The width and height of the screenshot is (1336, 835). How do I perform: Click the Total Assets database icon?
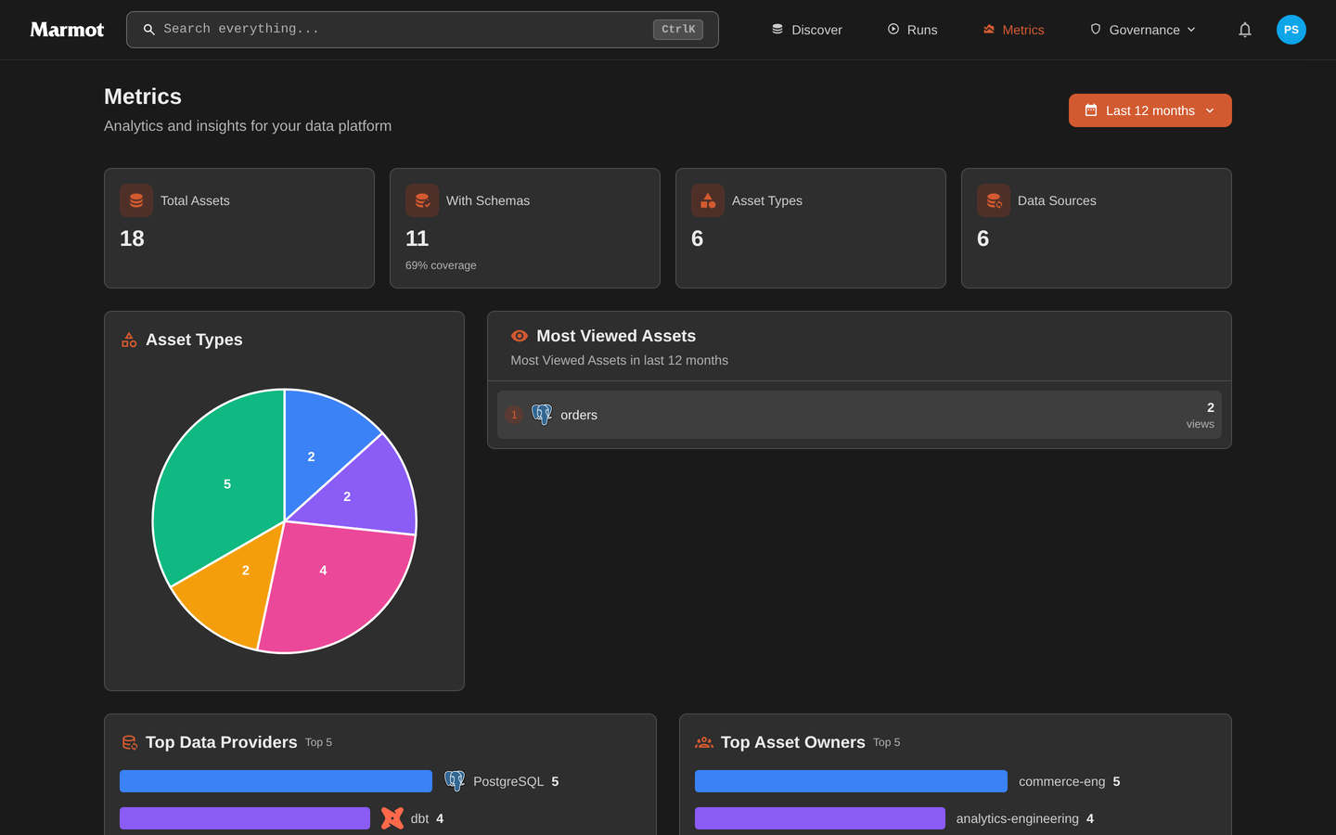136,200
